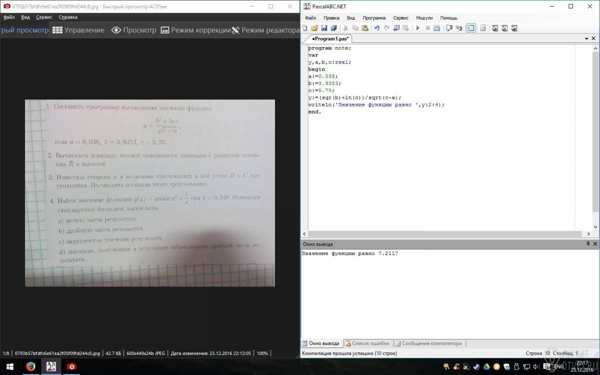
Task: Click the Copy icon in PascalABC.NET toolbar
Action: click(x=355, y=28)
